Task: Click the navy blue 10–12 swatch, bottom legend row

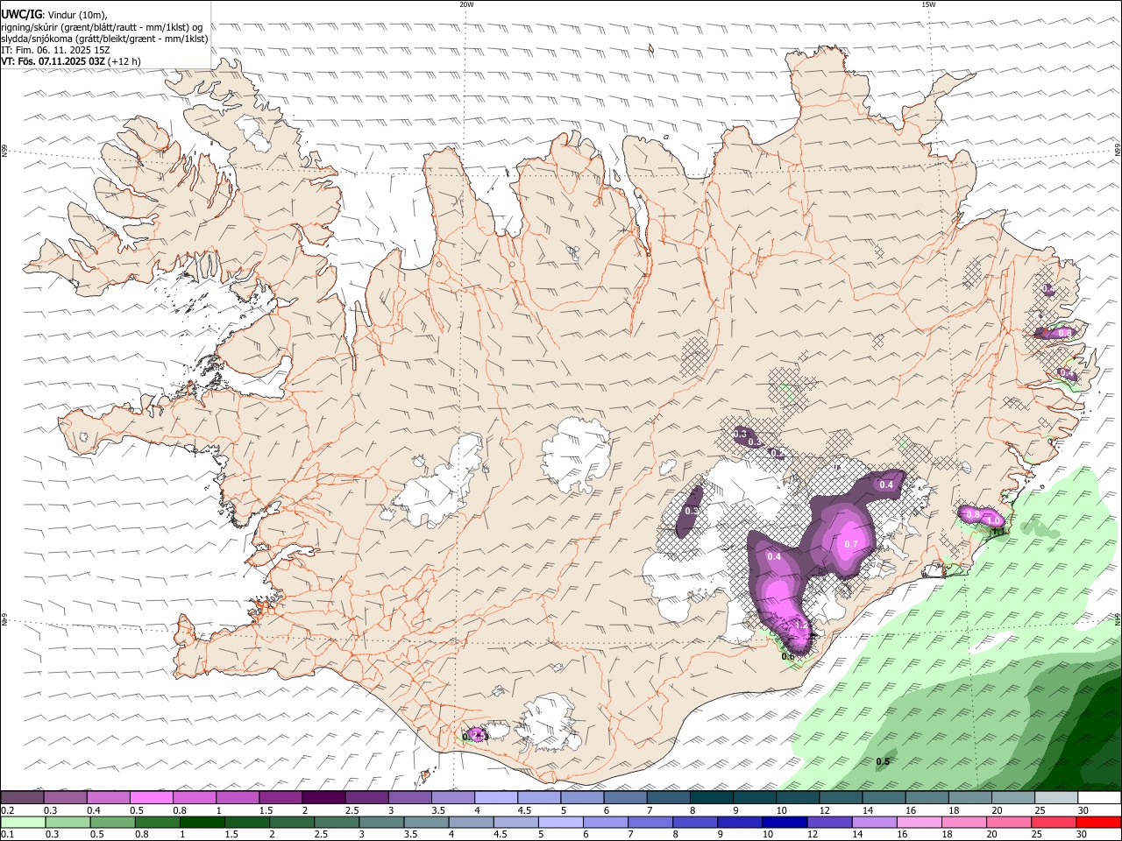Action: pos(784,823)
